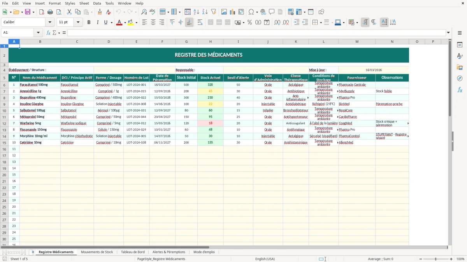Open the Data menu

tap(97, 3)
